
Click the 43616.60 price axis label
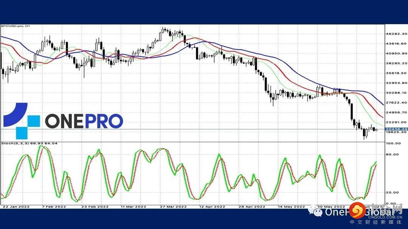coord(397,44)
